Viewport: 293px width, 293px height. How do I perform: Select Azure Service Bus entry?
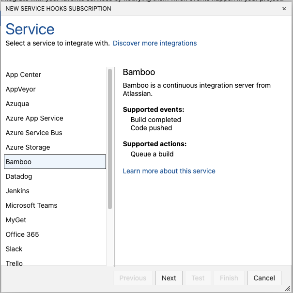point(34,133)
